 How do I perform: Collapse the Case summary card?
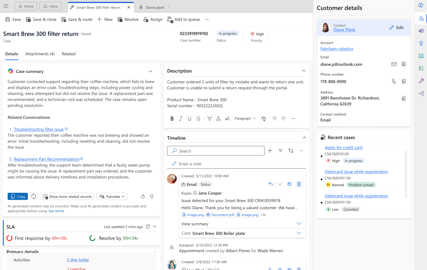[150, 71]
